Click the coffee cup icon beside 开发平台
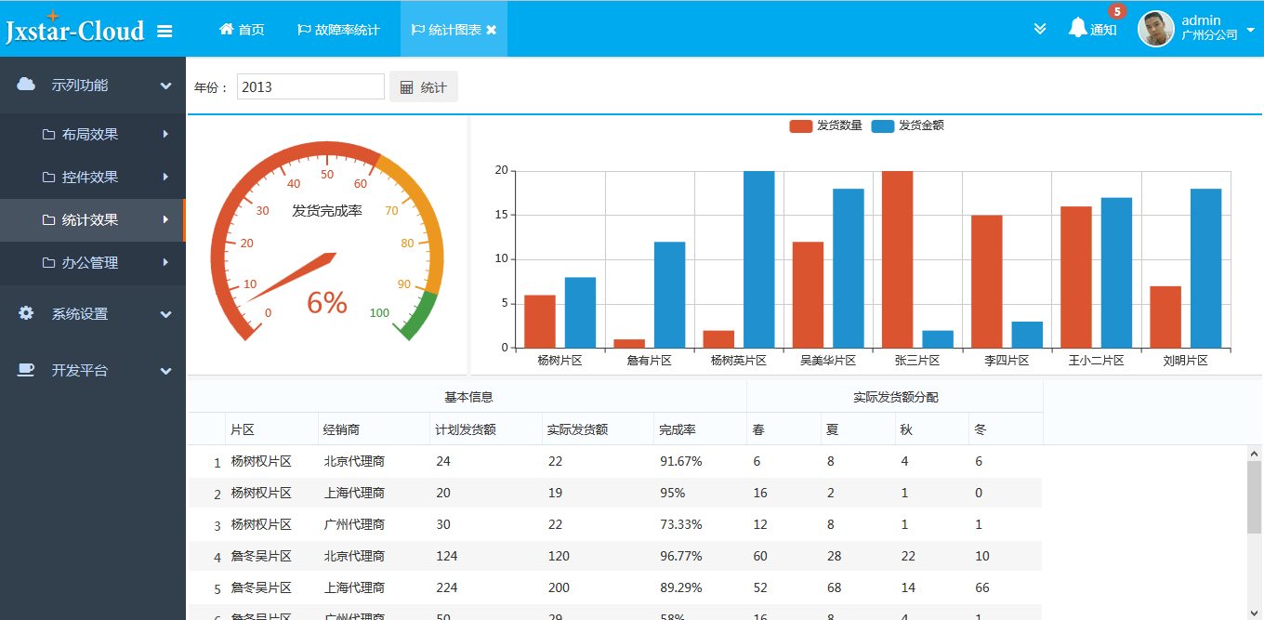The image size is (1264, 620). [x=26, y=370]
